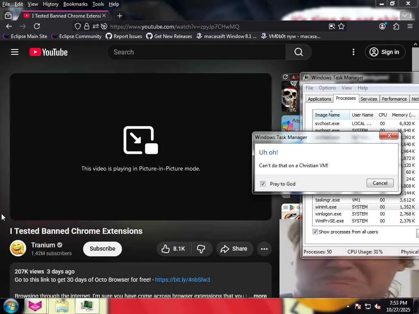Click the YouTube search magnifier button

click(298, 52)
